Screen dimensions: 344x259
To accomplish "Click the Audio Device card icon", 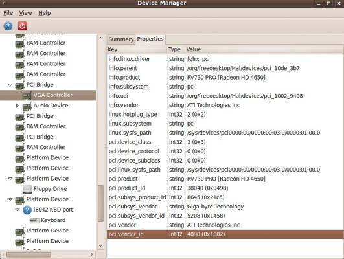I will [27, 106].
